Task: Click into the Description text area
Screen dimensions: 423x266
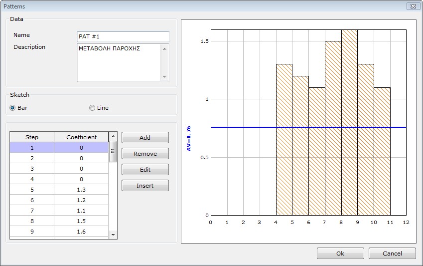Action: [119, 62]
